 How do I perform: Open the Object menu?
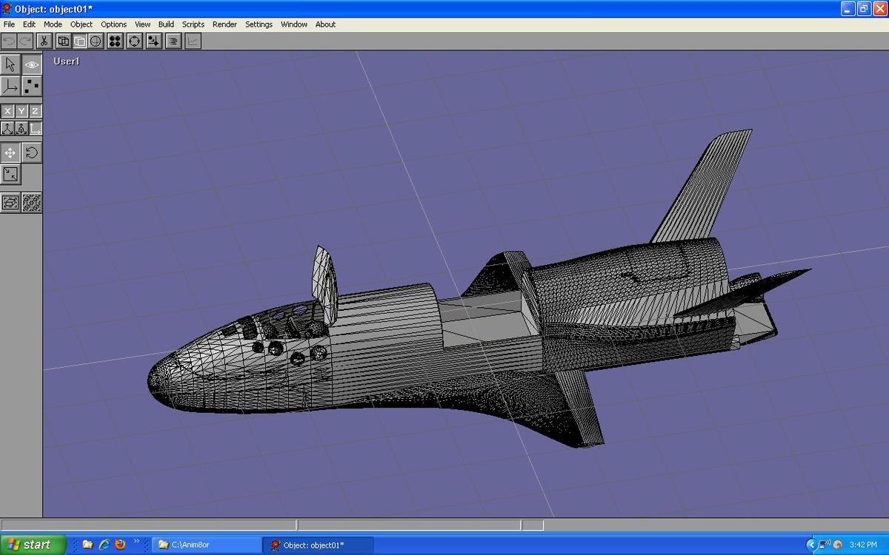pyautogui.click(x=81, y=24)
